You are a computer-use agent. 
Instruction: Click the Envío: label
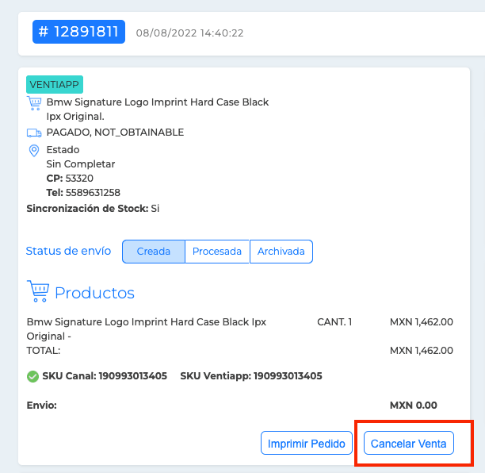coord(42,406)
